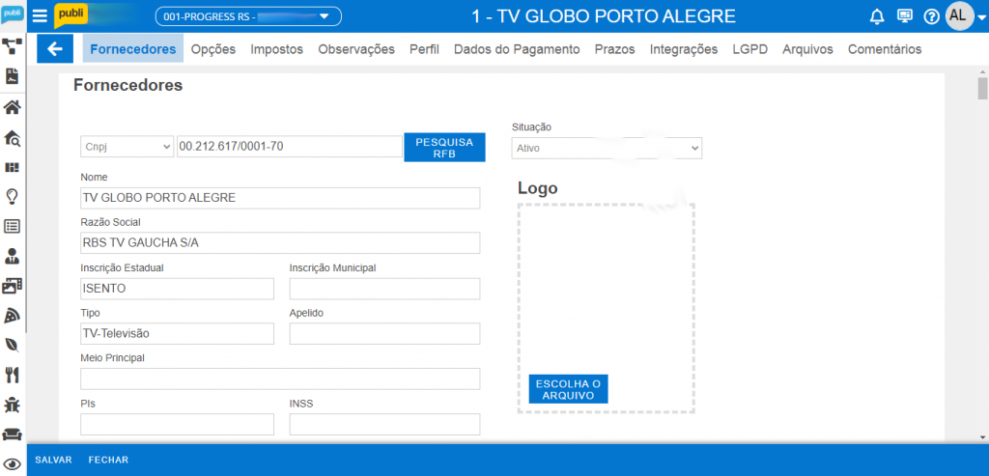Switch to Dados do Pagamento tab
Viewport: 989px width, 476px height.
pyautogui.click(x=517, y=49)
